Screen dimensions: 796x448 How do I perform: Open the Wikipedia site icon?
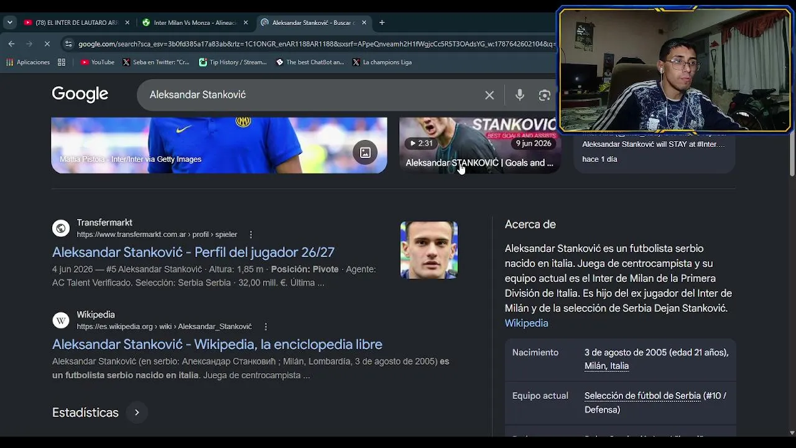[x=61, y=320]
